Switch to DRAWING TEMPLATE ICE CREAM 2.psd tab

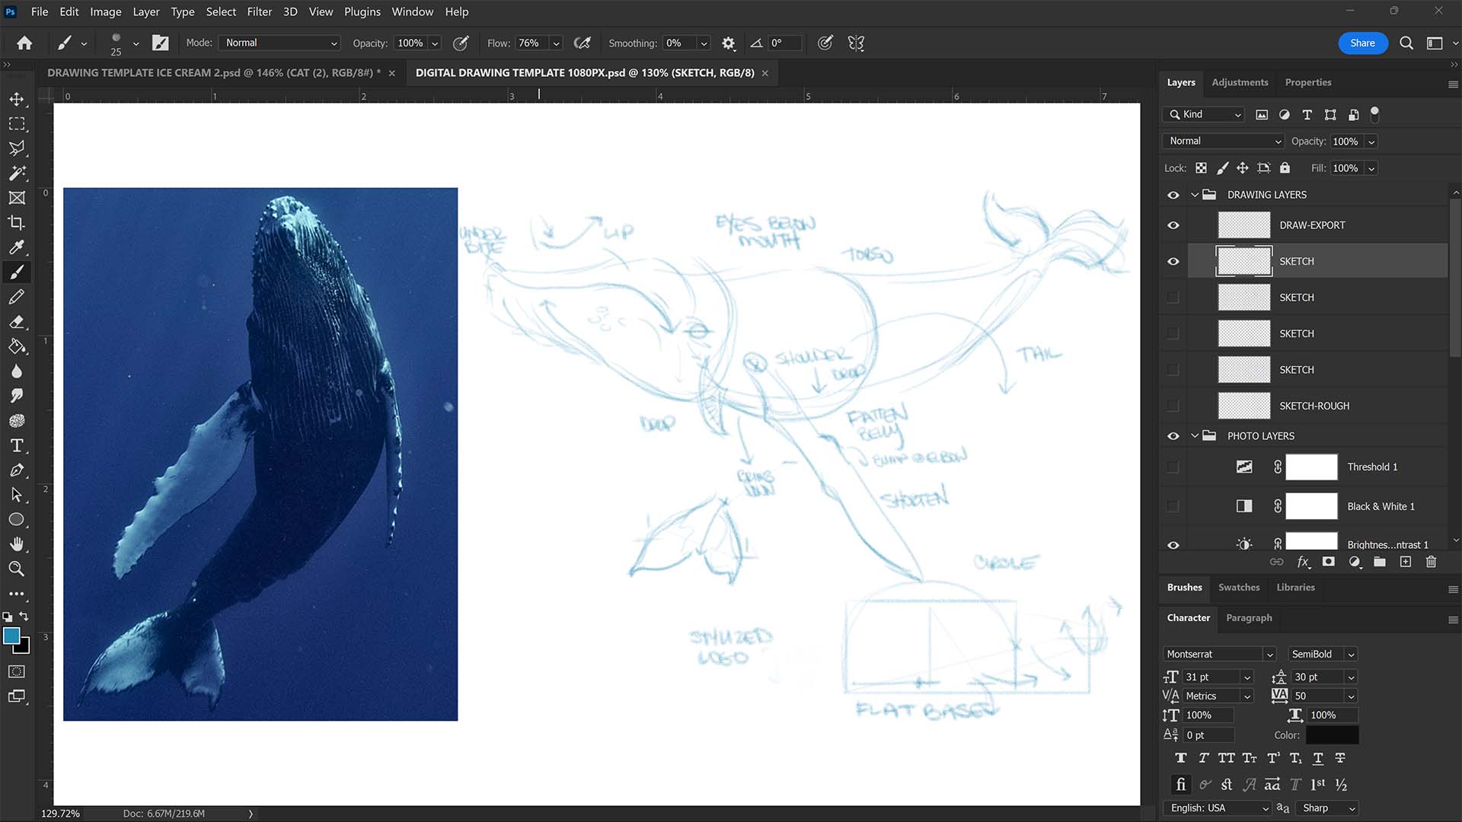click(x=214, y=73)
